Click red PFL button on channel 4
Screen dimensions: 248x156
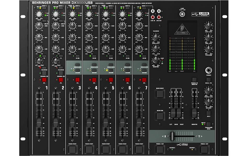pos(94,80)
